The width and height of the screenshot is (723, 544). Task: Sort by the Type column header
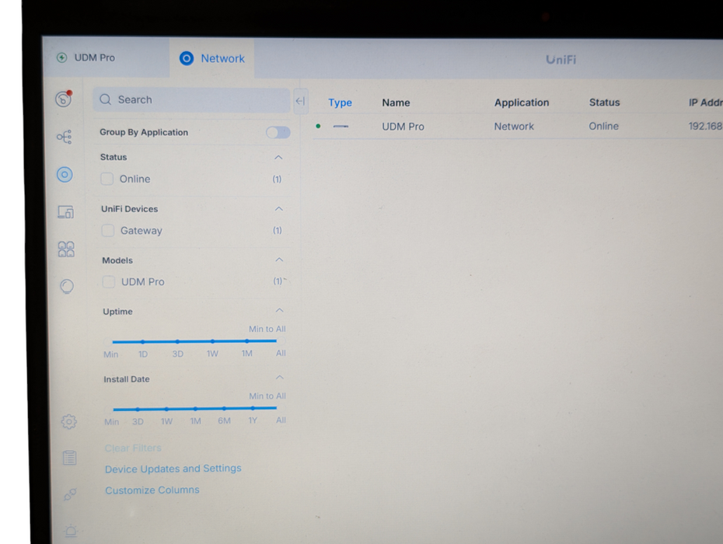click(x=340, y=103)
